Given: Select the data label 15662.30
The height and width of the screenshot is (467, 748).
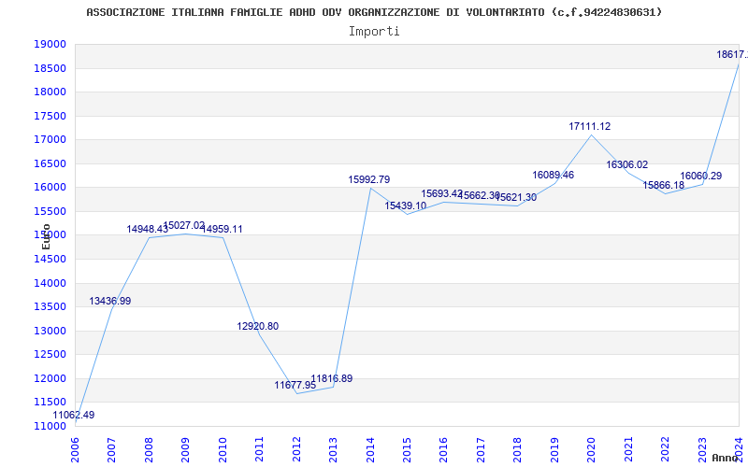Looking at the screenshot, I should (479, 195).
